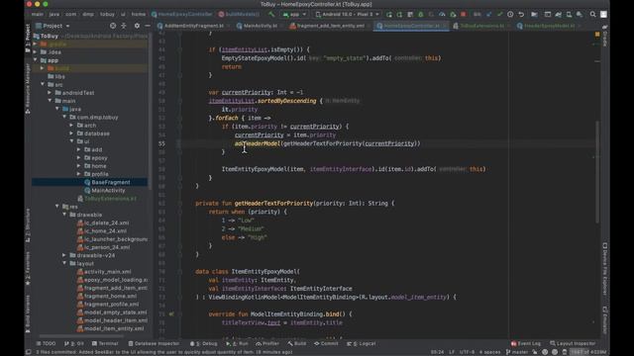Screen dimensions: 634x356
Task: Open Database Inspector tool window
Action: [154, 343]
